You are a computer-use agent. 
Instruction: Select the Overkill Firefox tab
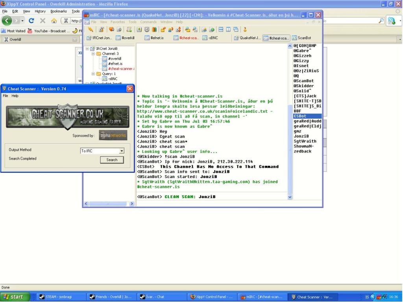[40, 39]
